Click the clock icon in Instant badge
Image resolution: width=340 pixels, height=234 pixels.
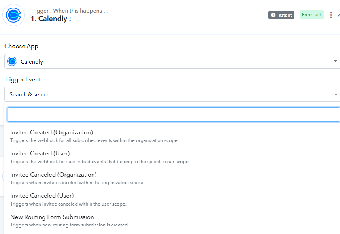pyautogui.click(x=273, y=15)
